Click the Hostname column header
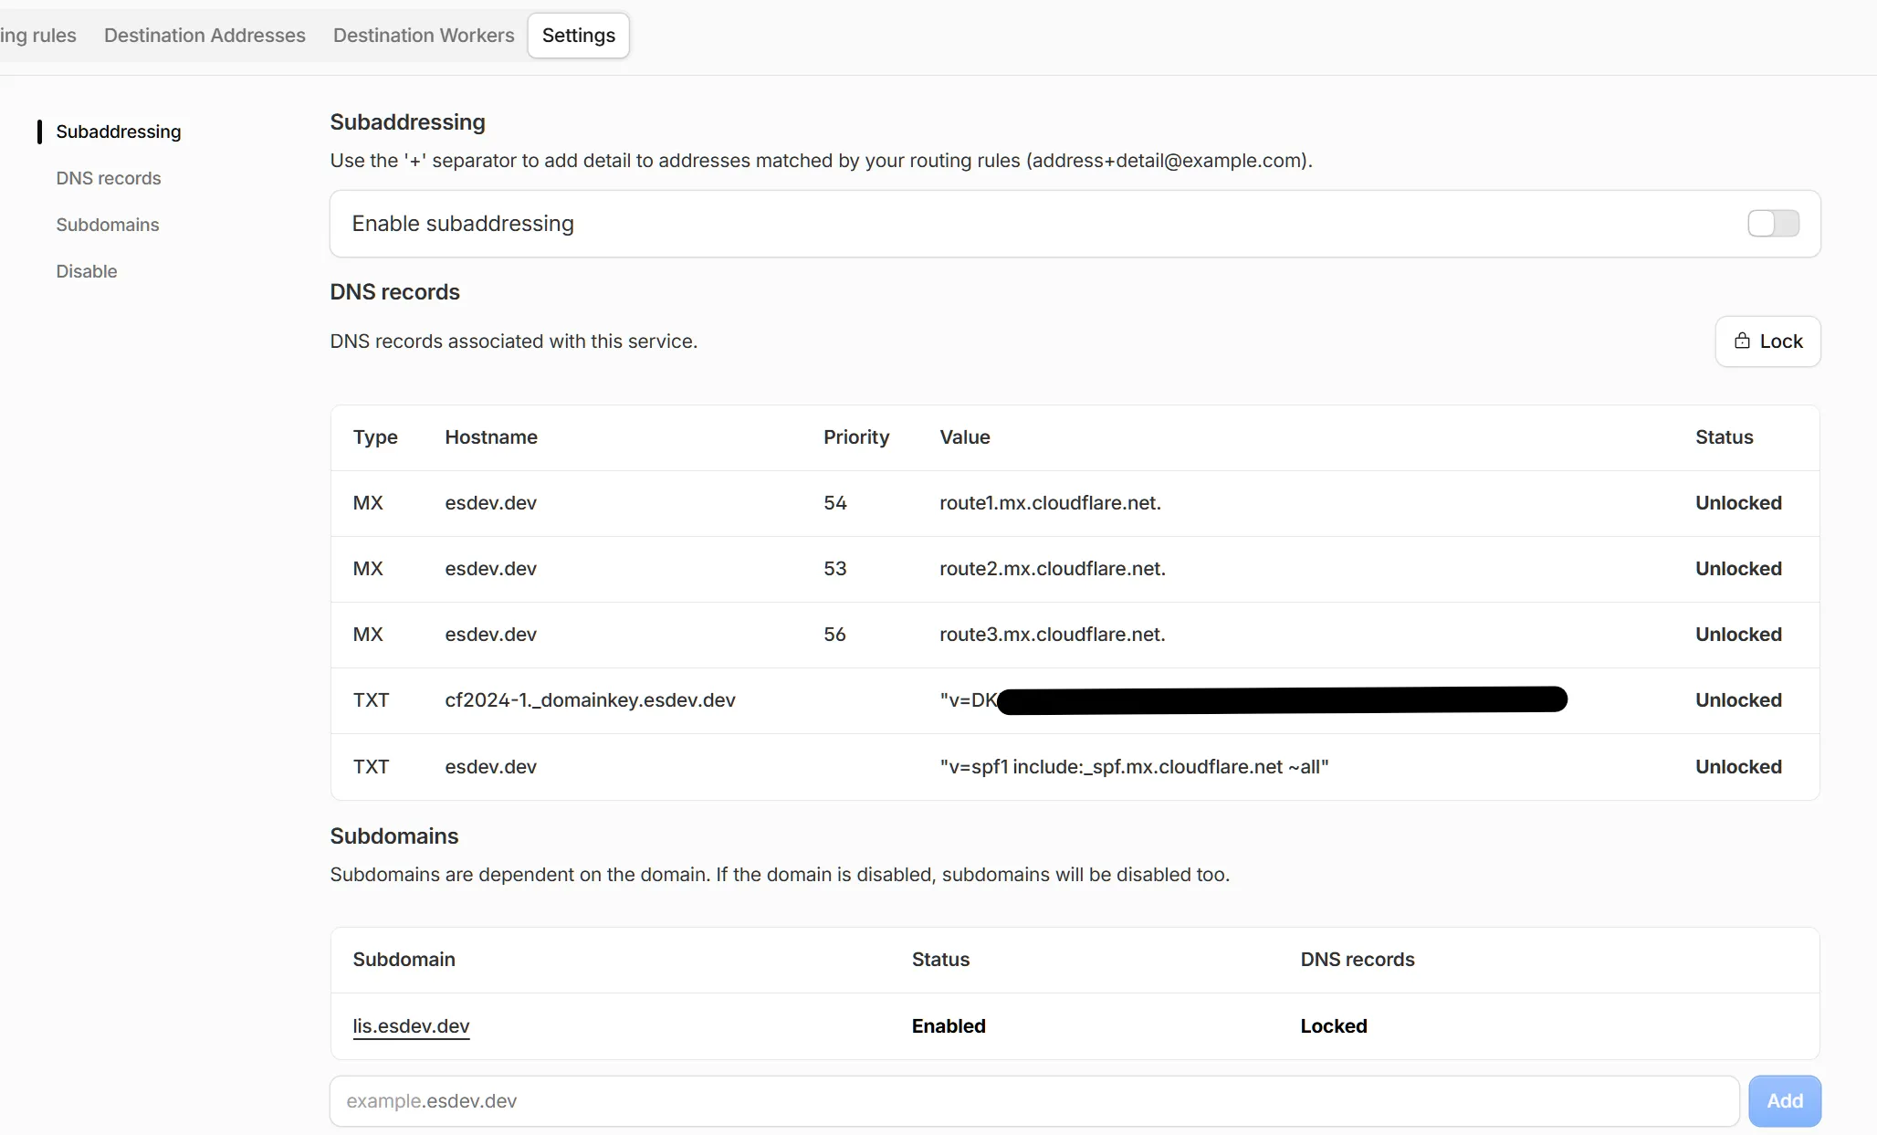This screenshot has height=1135, width=1877. click(x=491, y=437)
